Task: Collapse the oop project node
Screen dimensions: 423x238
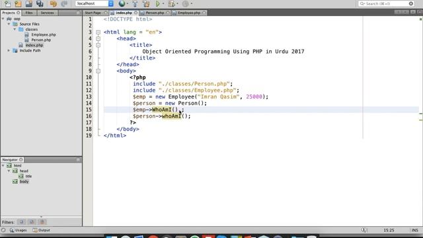Action: pos(3,19)
